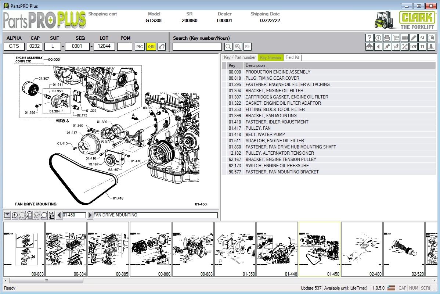Return to the start screen via the Home icon

[x=369, y=47]
